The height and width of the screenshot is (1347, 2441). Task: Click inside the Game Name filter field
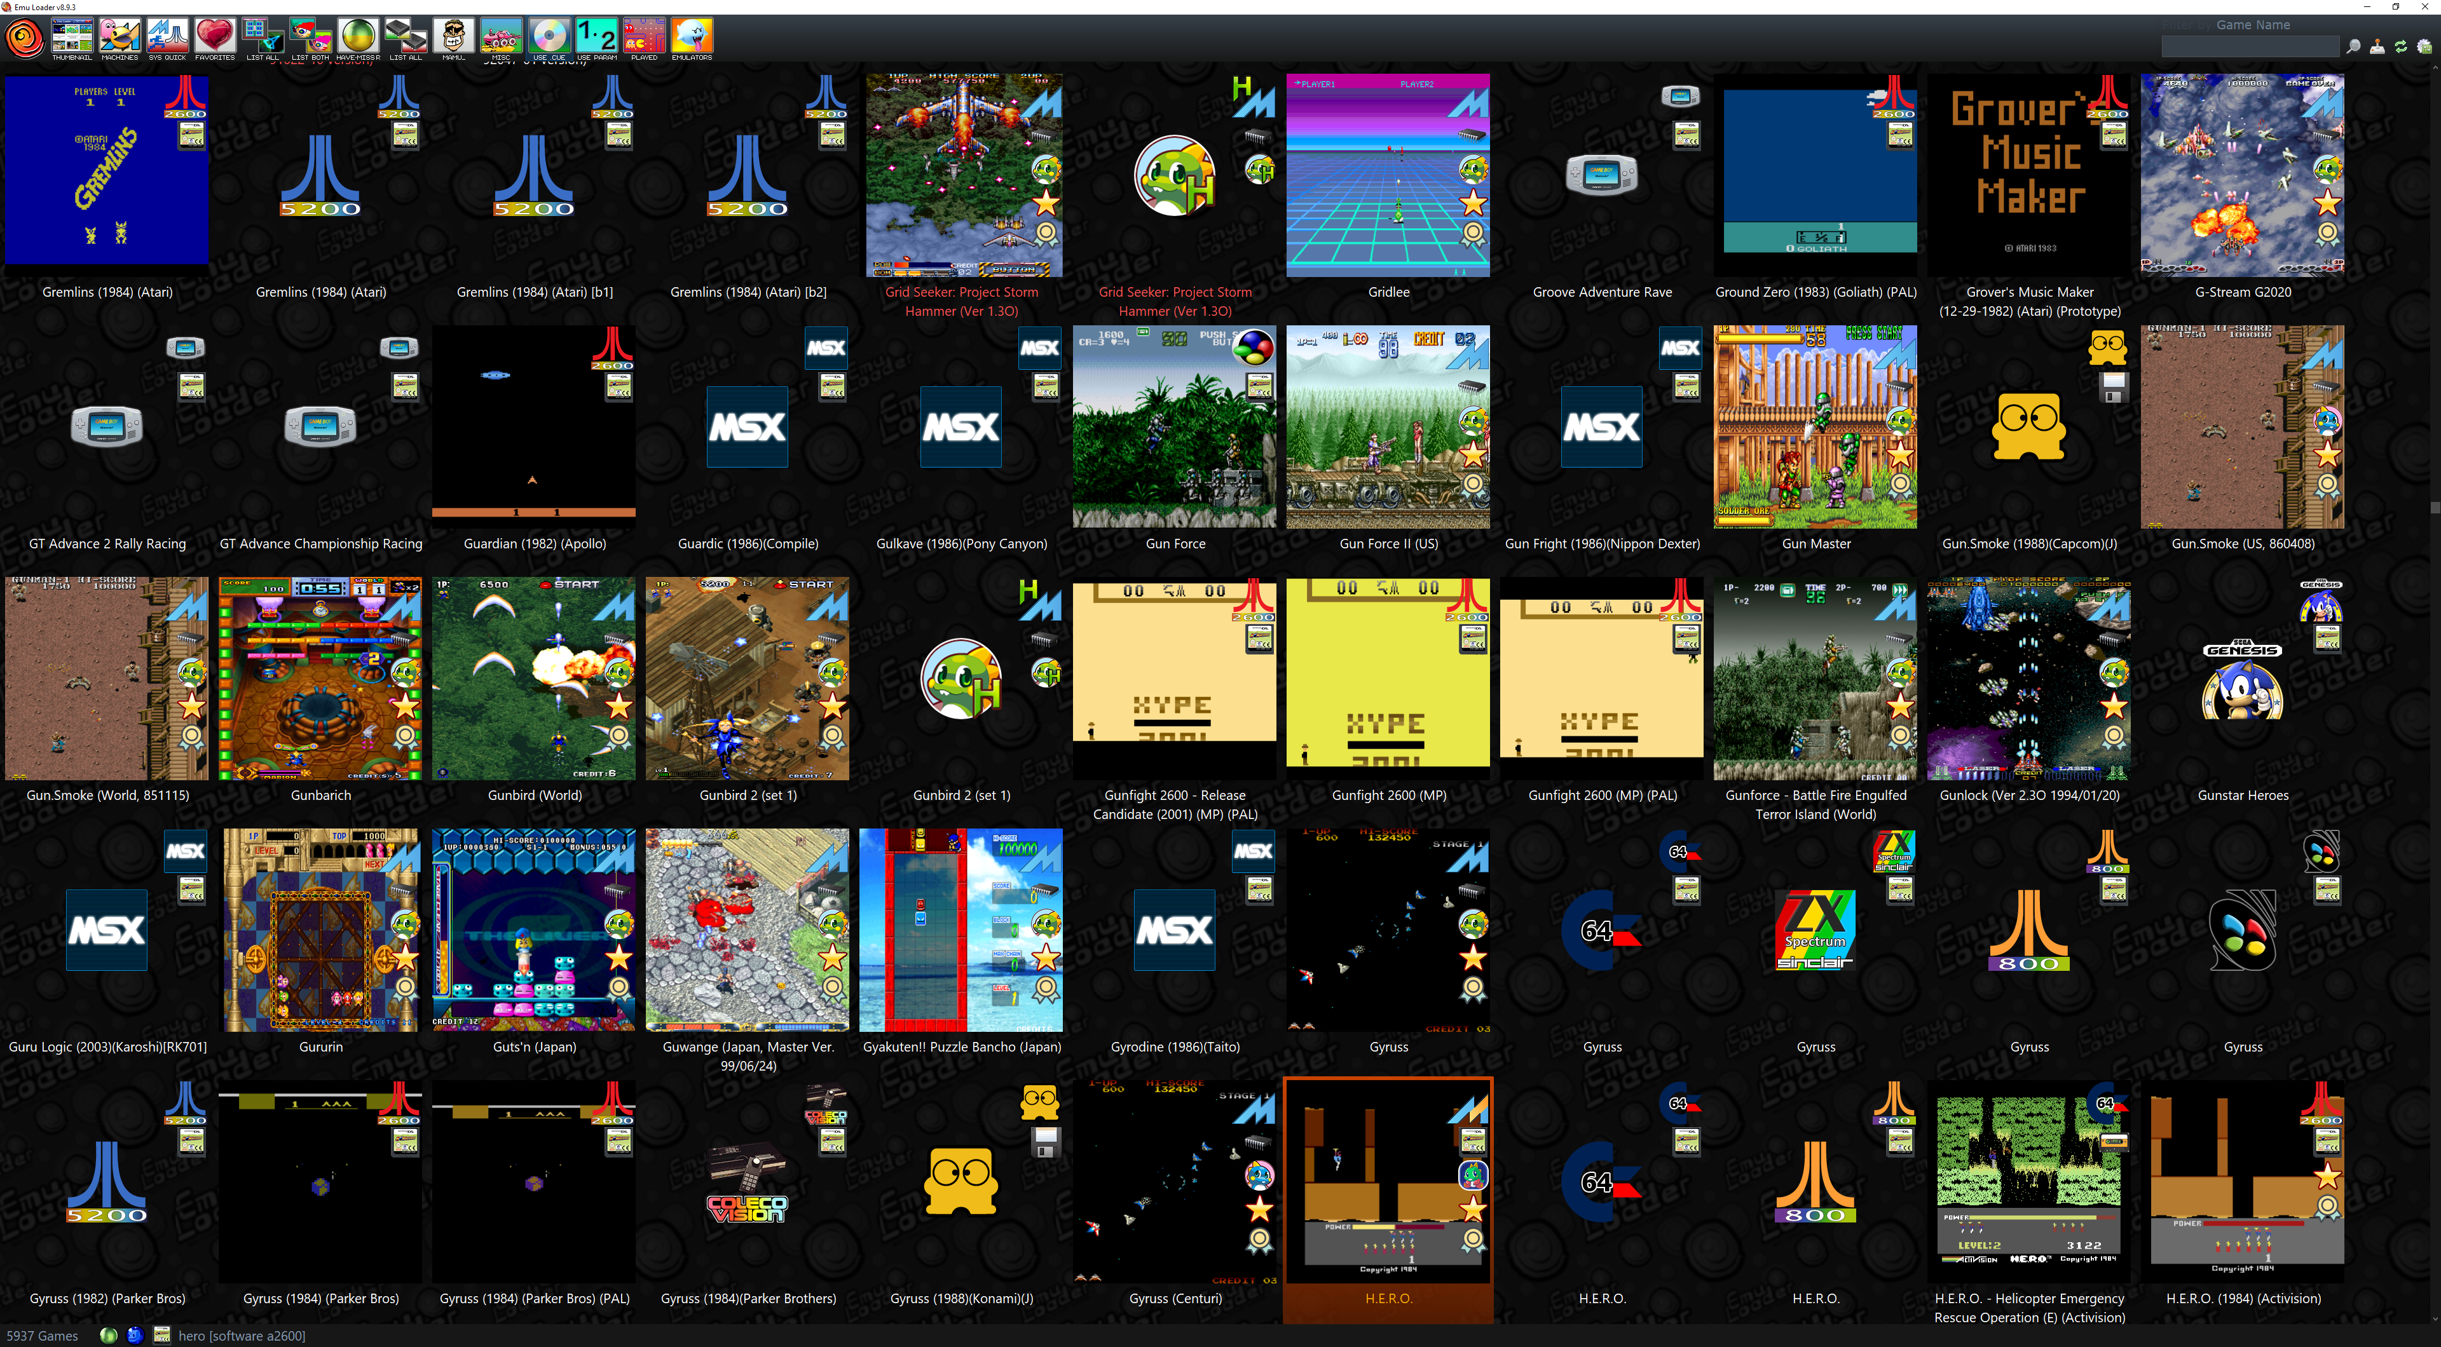2250,46
